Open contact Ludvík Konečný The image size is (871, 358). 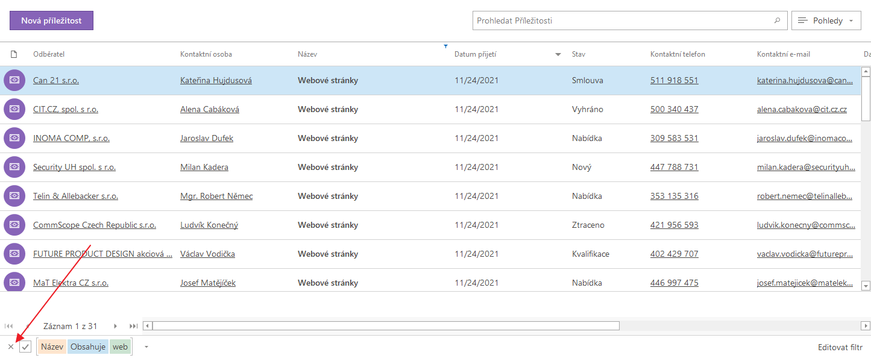coord(209,225)
